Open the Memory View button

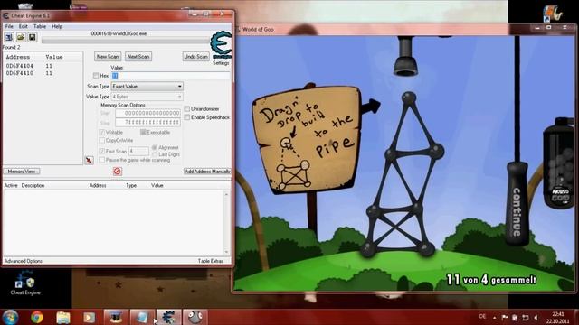(x=22, y=172)
